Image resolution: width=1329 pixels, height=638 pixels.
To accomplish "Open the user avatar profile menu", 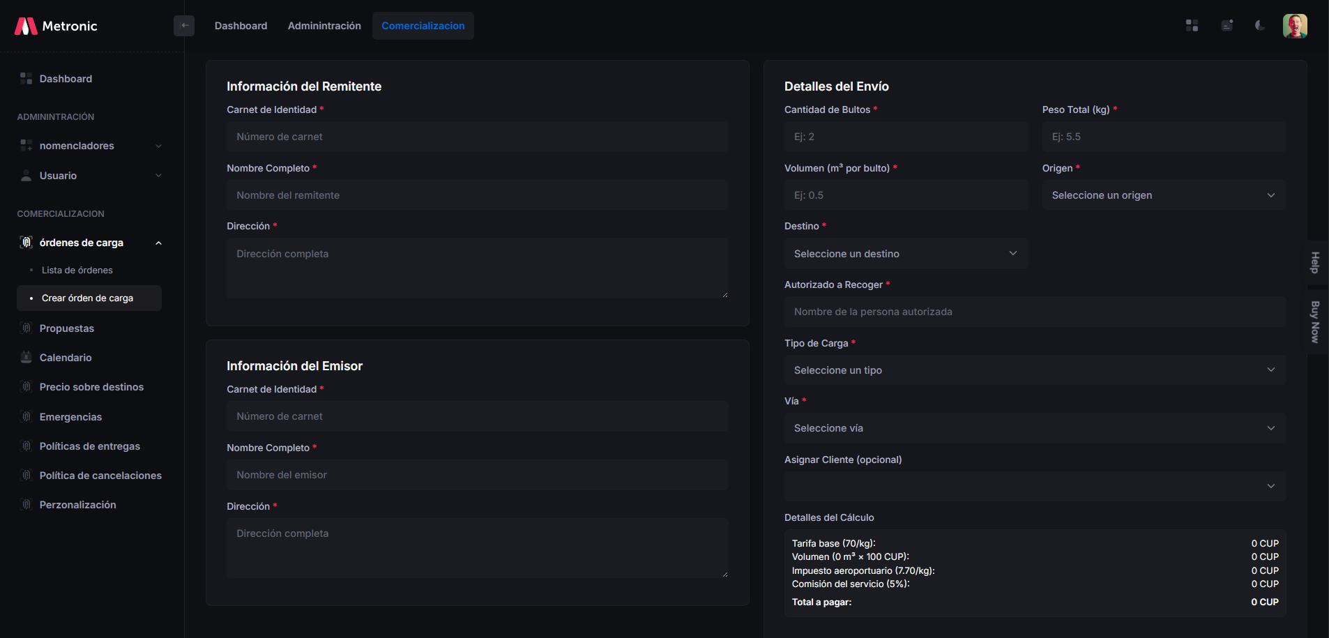I will point(1294,26).
